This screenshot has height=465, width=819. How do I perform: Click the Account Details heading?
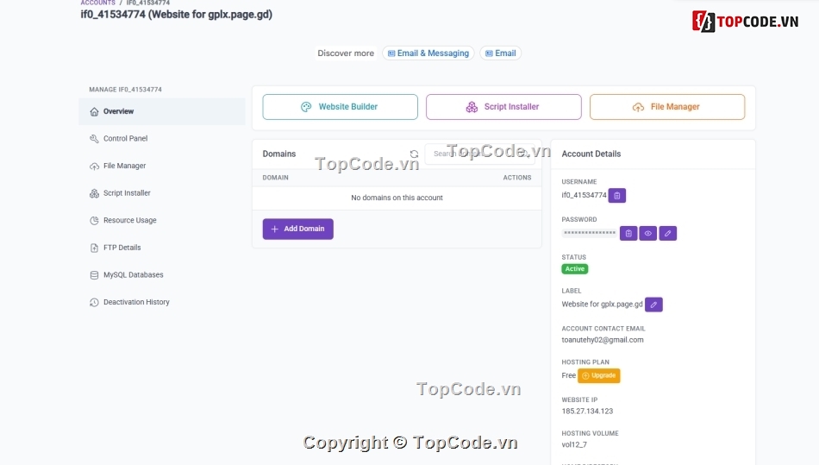tap(591, 154)
